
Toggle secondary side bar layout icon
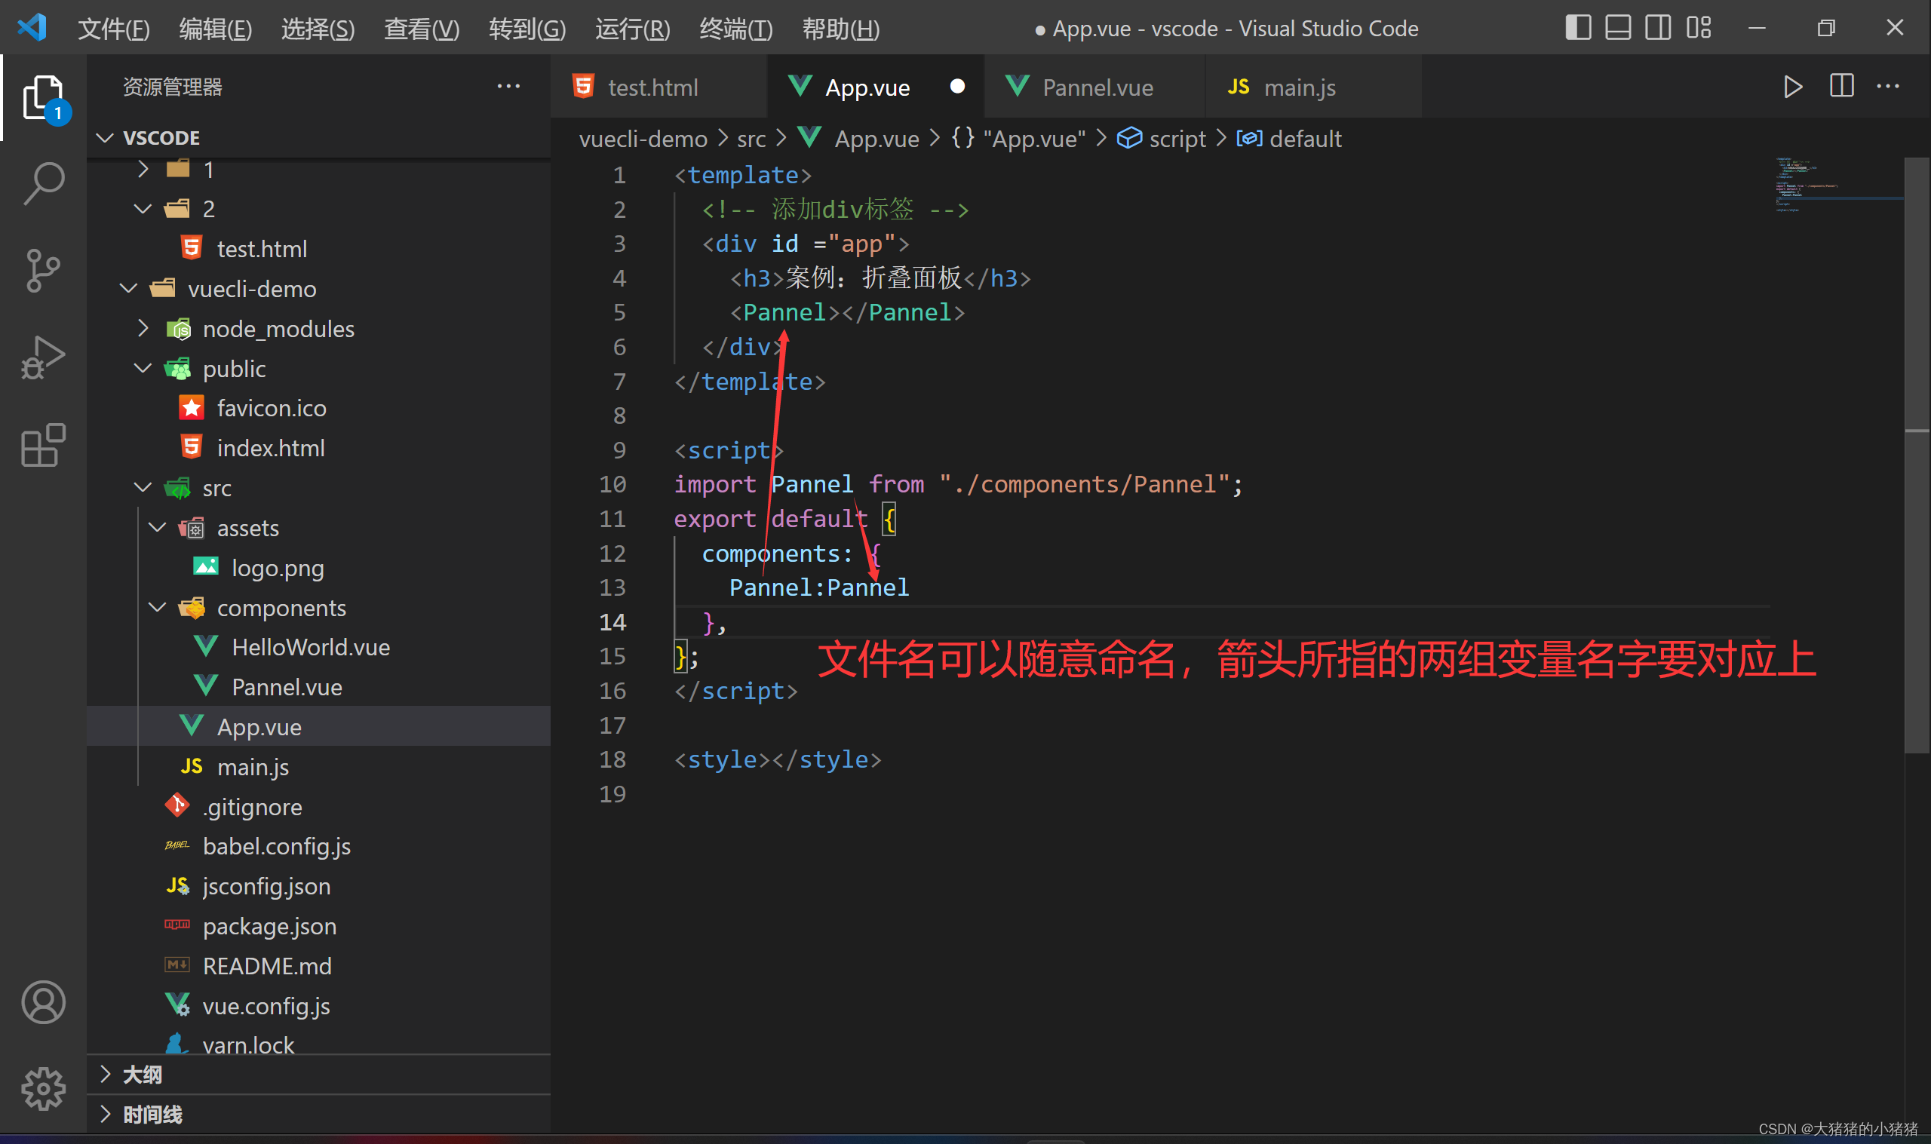pyautogui.click(x=1658, y=28)
